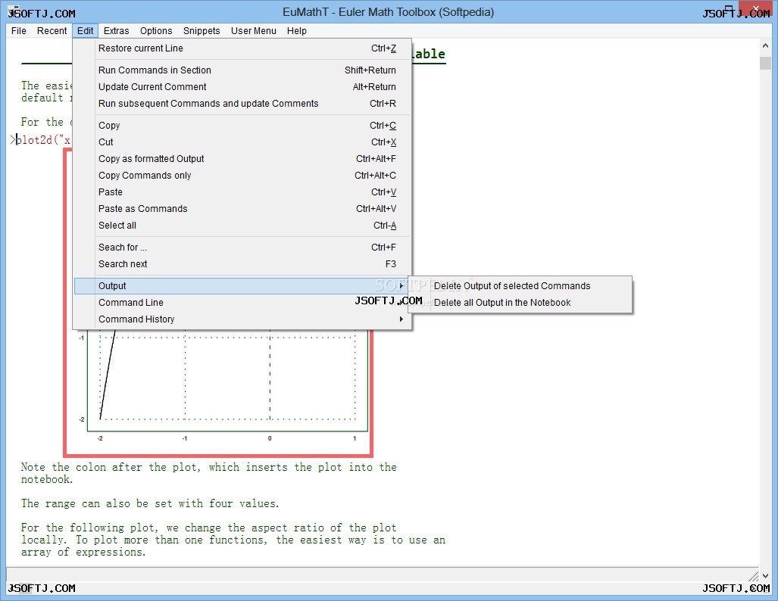Click scrollbar up arrow
Screen dimensions: 778x601
click(764, 45)
